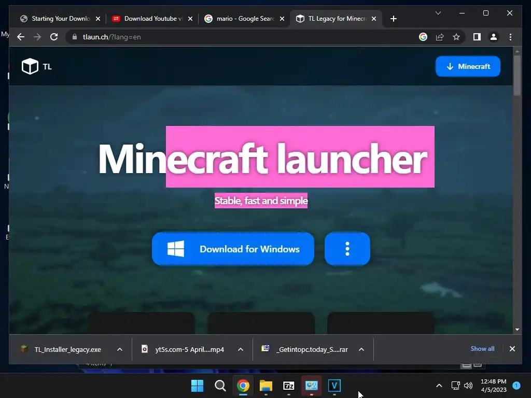Viewport: 531px width, 398px height.
Task: Click page scrollbar up arrow
Action: (x=517, y=51)
